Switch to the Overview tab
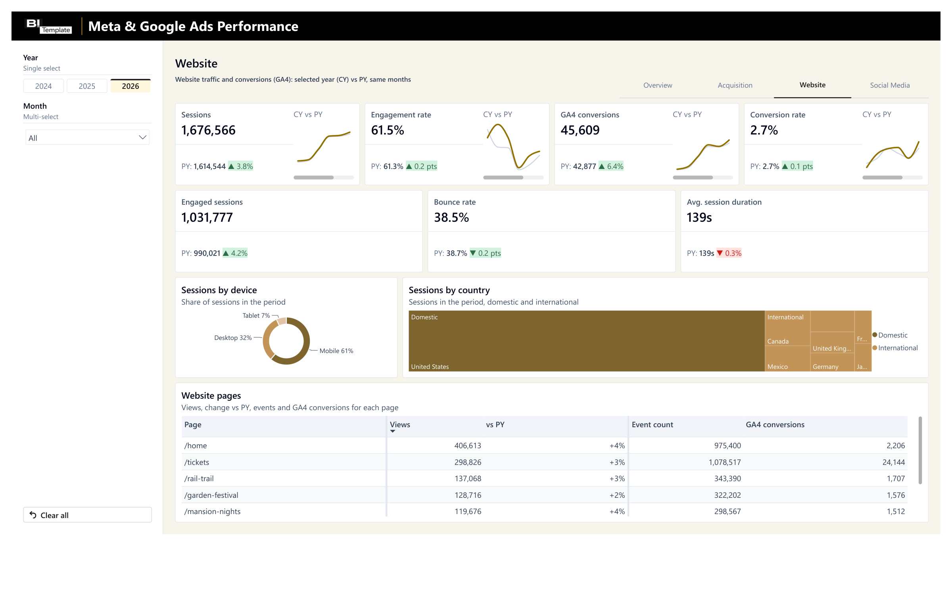The width and height of the screenshot is (952, 595). point(658,85)
